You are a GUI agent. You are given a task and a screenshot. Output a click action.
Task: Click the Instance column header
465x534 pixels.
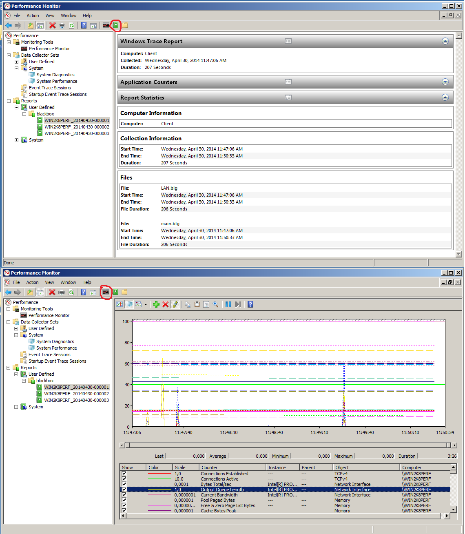[283, 468]
